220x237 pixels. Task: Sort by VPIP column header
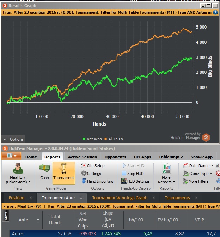(x=200, y=220)
